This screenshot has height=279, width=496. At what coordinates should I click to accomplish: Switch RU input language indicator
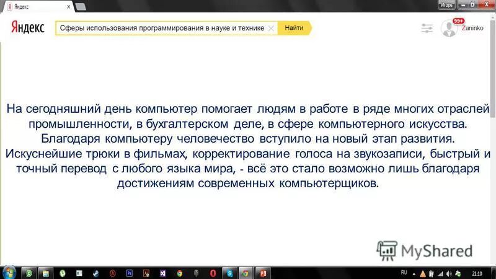[404, 273]
